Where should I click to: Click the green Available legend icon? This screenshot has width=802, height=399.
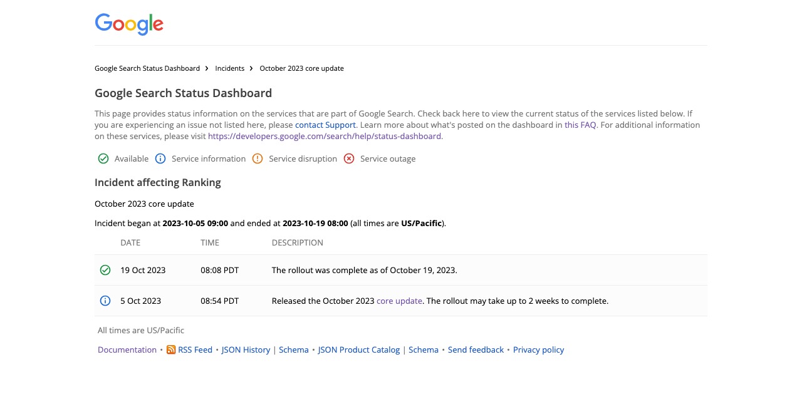pos(103,158)
